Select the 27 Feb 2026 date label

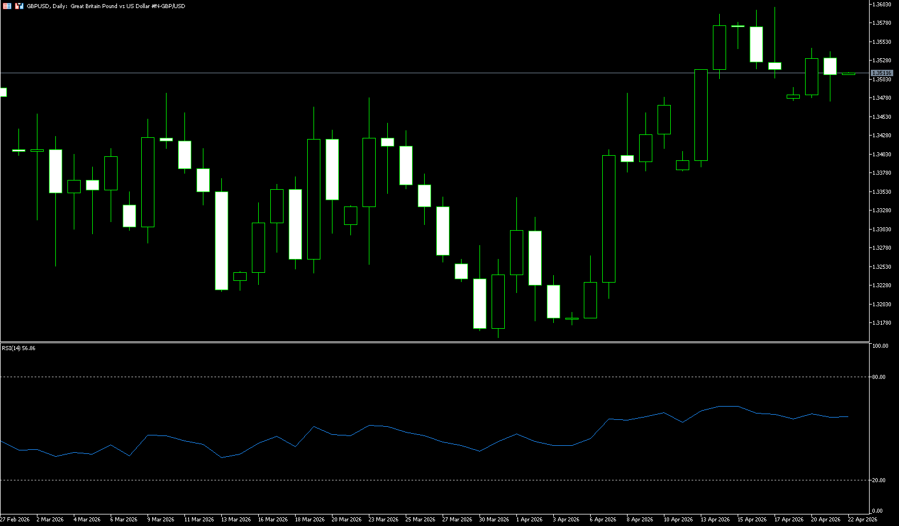tap(15, 520)
